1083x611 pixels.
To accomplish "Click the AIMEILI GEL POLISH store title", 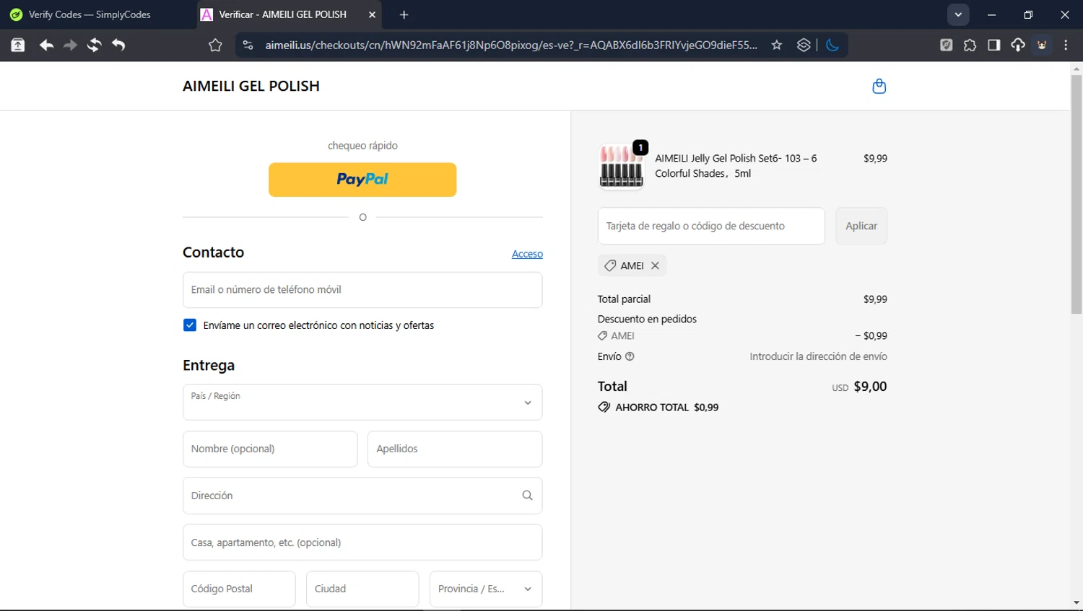I will click(x=251, y=86).
